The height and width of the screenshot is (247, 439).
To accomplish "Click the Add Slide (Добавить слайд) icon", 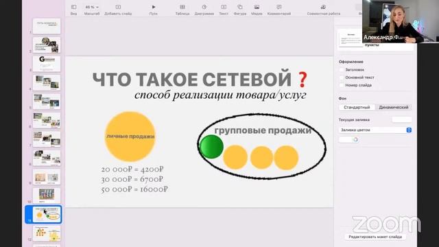I will 118,7.
